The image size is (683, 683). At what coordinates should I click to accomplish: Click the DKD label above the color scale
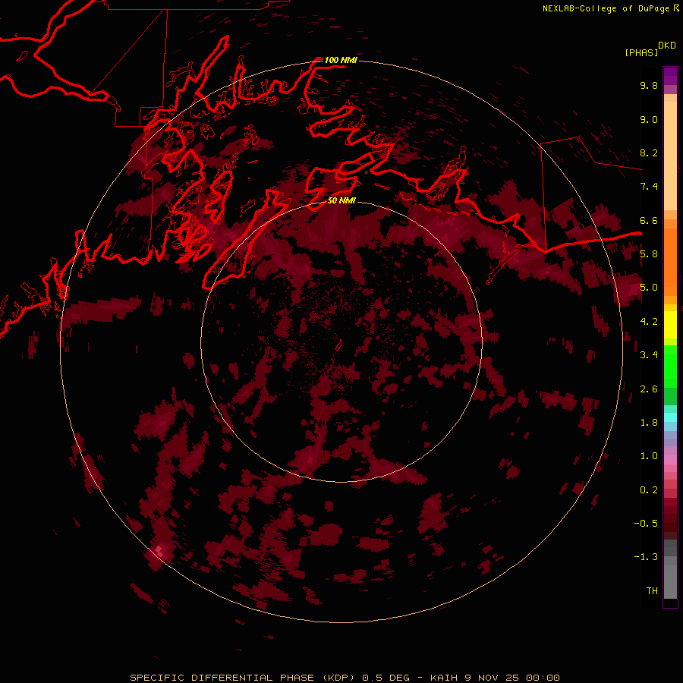point(666,46)
